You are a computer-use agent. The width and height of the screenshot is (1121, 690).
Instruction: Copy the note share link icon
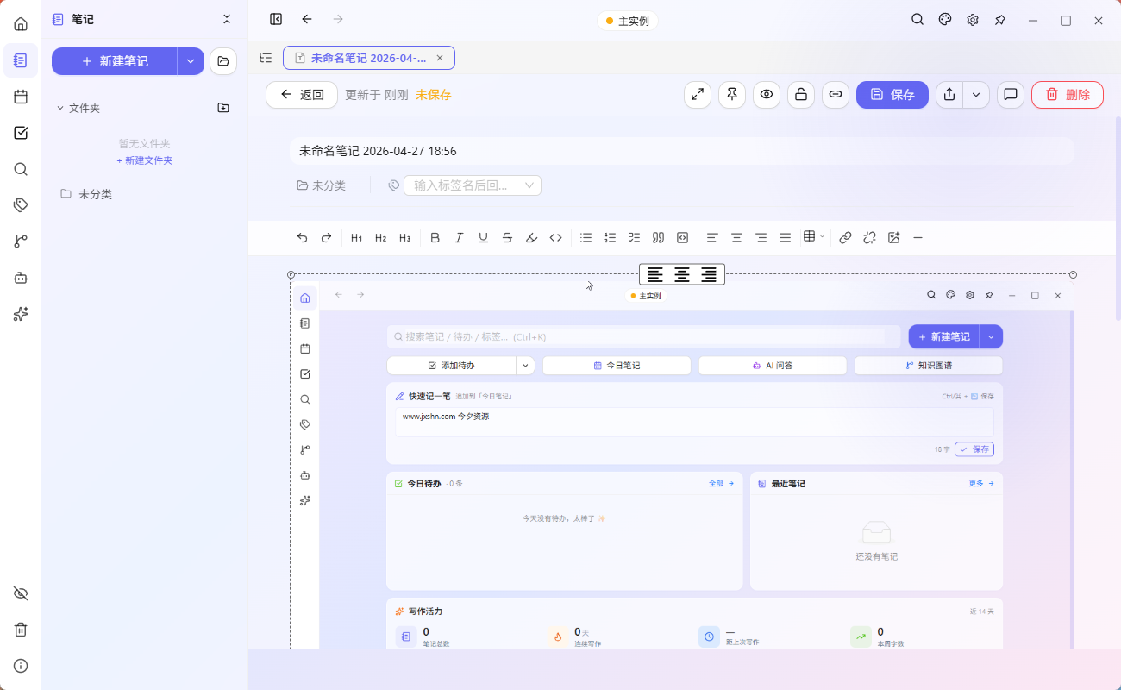pos(835,95)
